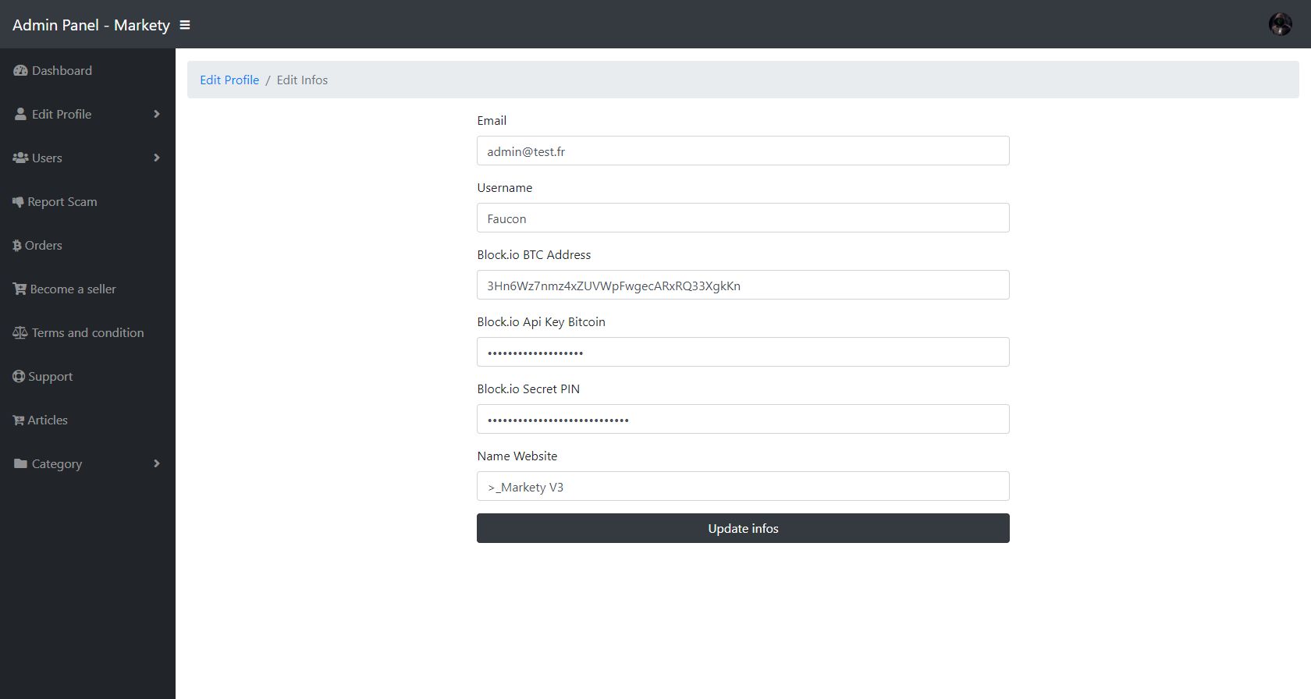Expand the Users submenu chevron
The width and height of the screenshot is (1311, 699).
point(157,158)
